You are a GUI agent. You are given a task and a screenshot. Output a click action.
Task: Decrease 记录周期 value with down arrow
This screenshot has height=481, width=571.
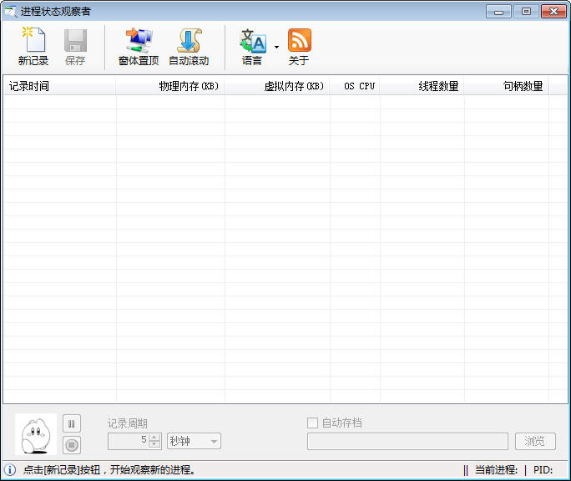[x=154, y=444]
